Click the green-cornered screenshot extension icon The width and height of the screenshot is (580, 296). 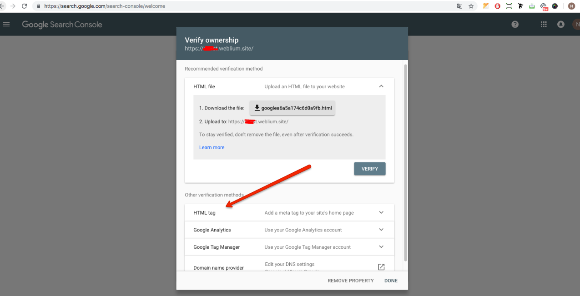pyautogui.click(x=509, y=6)
